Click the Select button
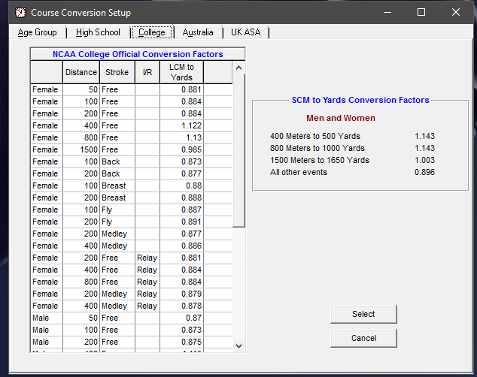Image resolution: width=477 pixels, height=377 pixels. [363, 314]
